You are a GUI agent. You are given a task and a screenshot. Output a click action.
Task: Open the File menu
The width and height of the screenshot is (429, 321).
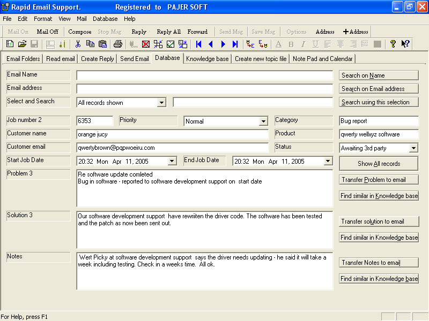pyautogui.click(x=7, y=19)
